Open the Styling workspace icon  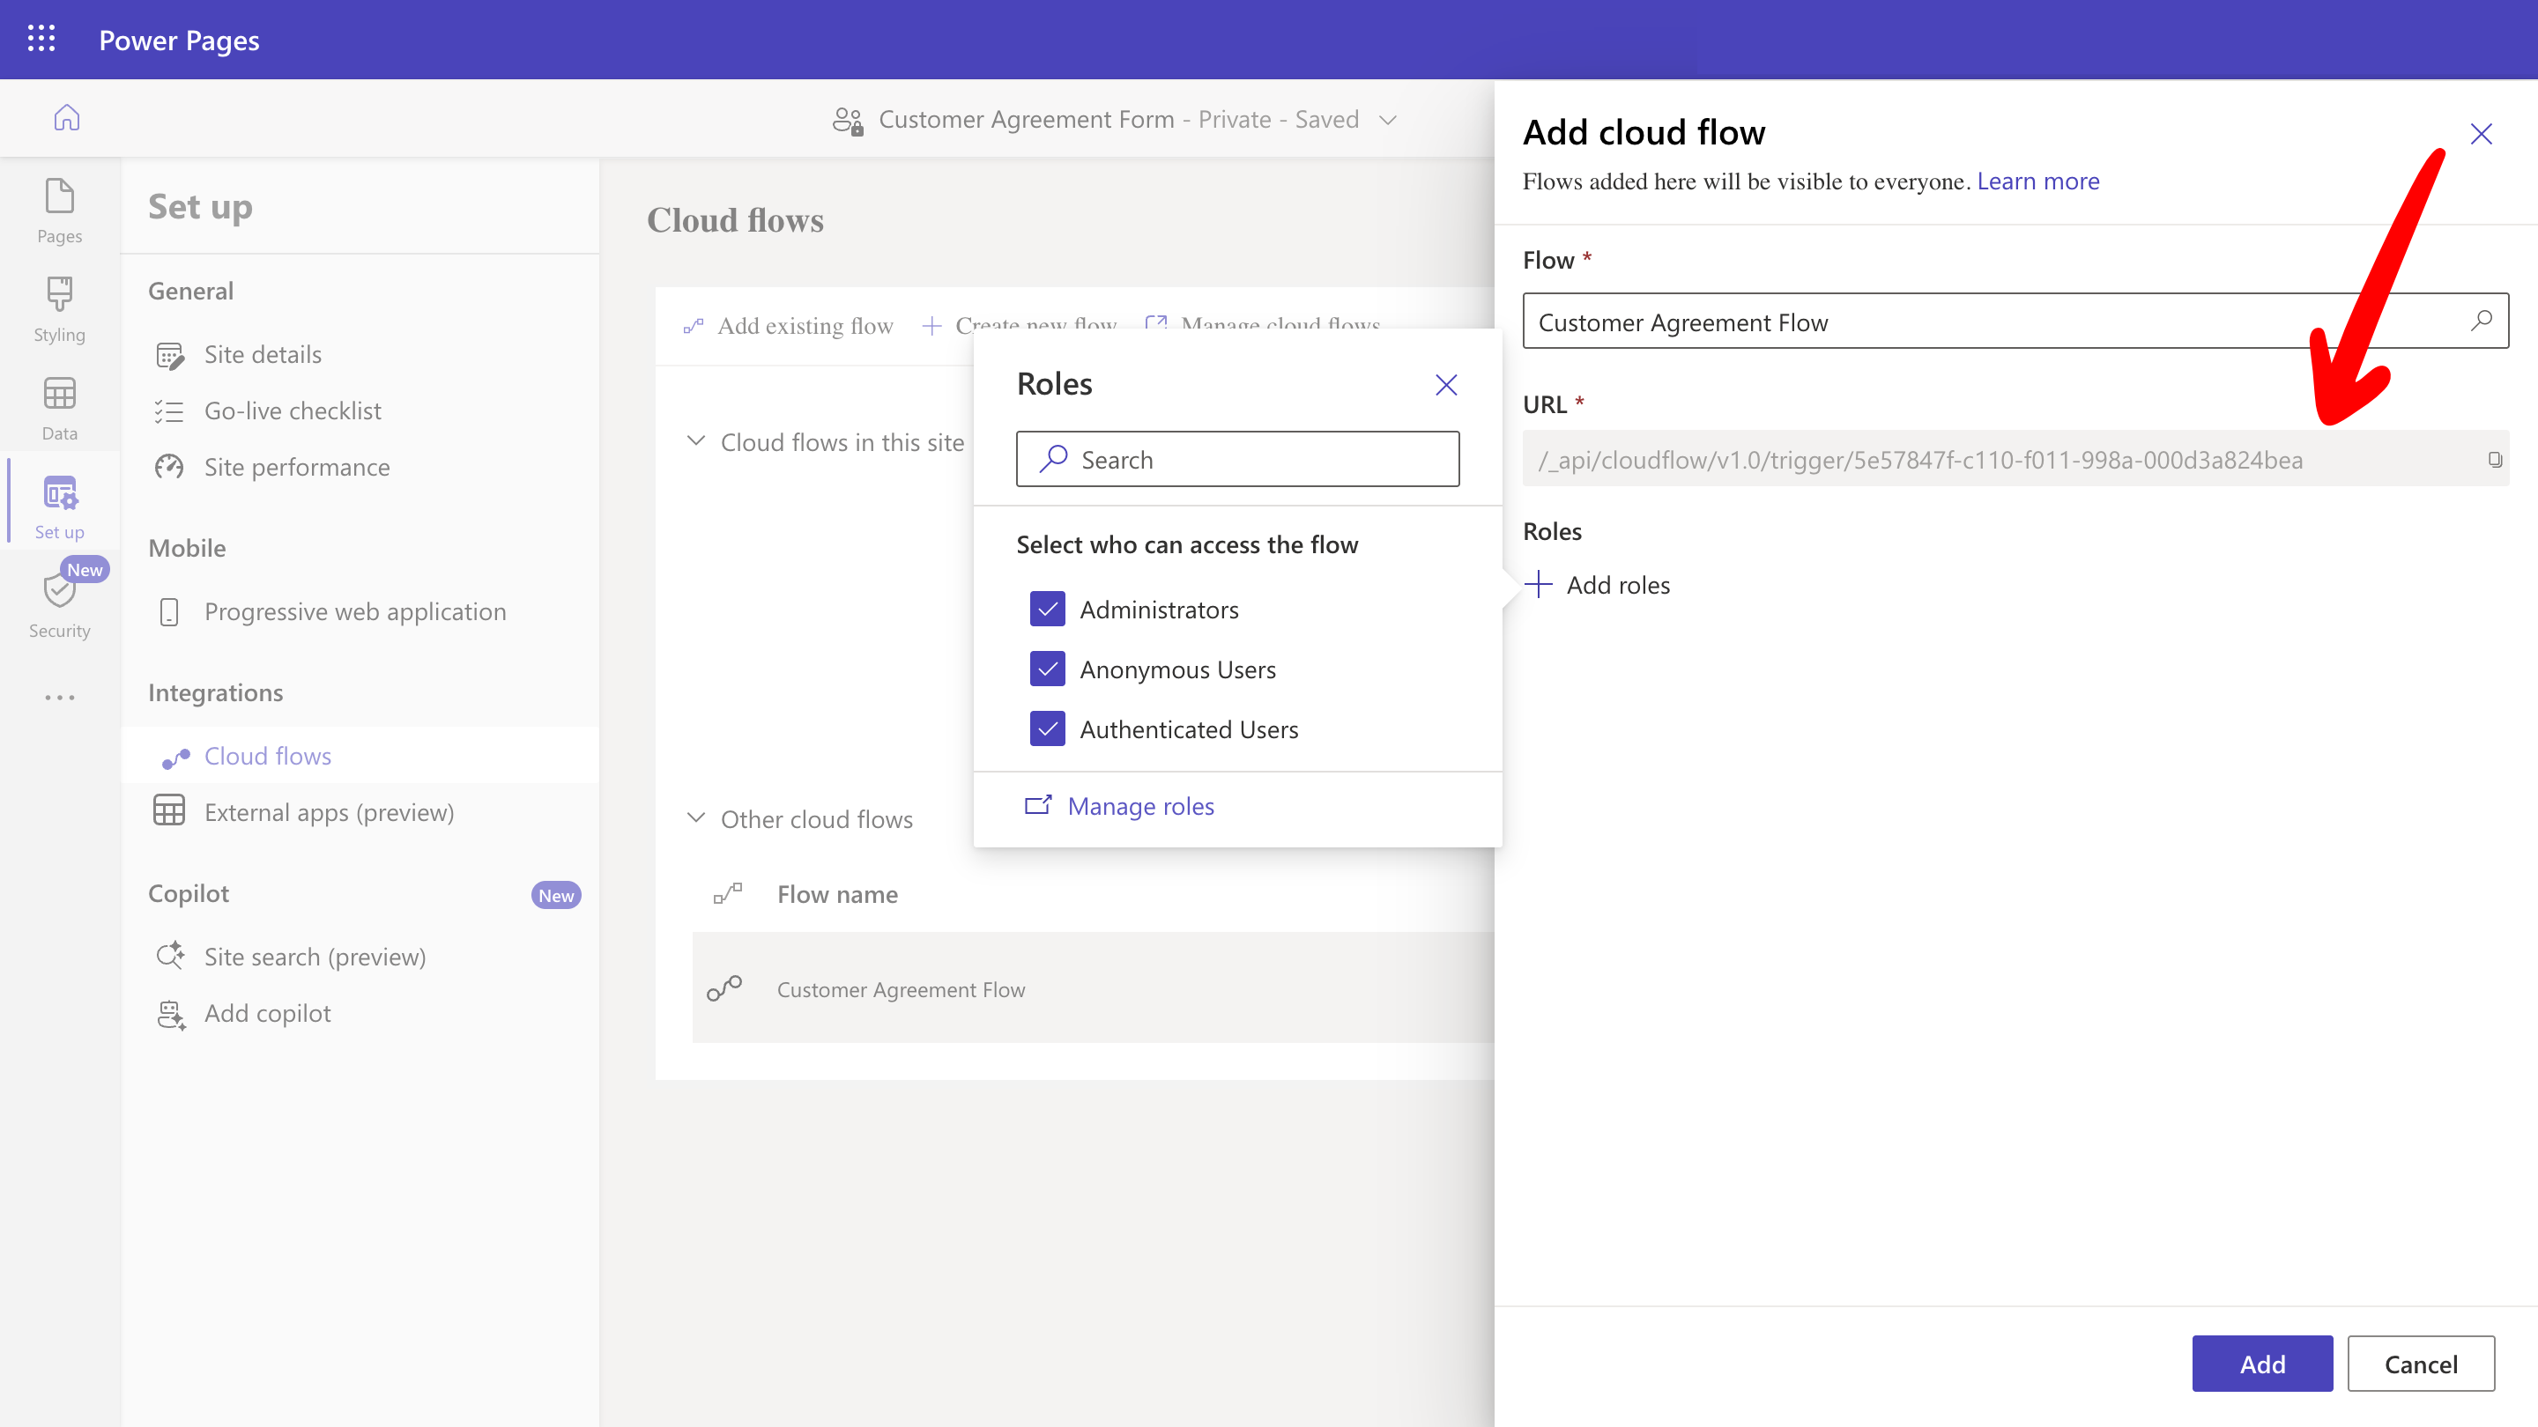[59, 309]
